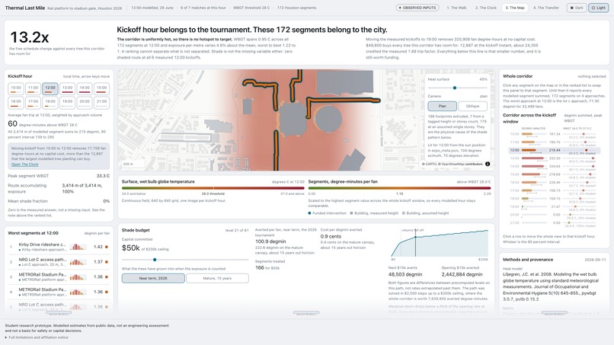The image size is (614, 345).
Task: Select METRORail Stadium Pa row ranked 4
Action: click(59, 292)
